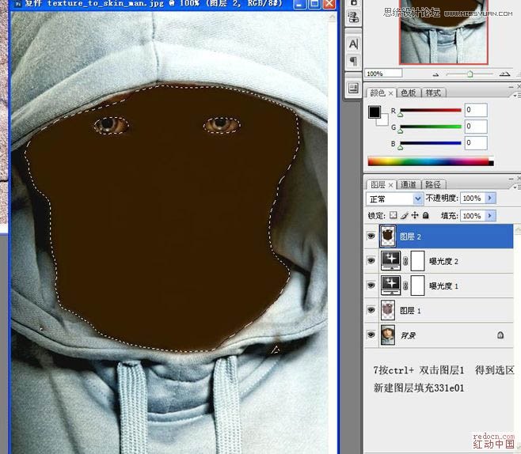Select the 图层 layers tab
Image resolution: width=521 pixels, height=454 pixels.
pyautogui.click(x=378, y=185)
